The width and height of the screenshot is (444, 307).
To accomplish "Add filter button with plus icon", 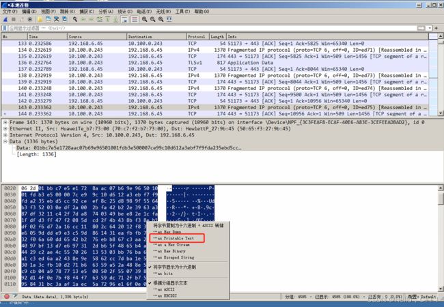I will [436, 28].
